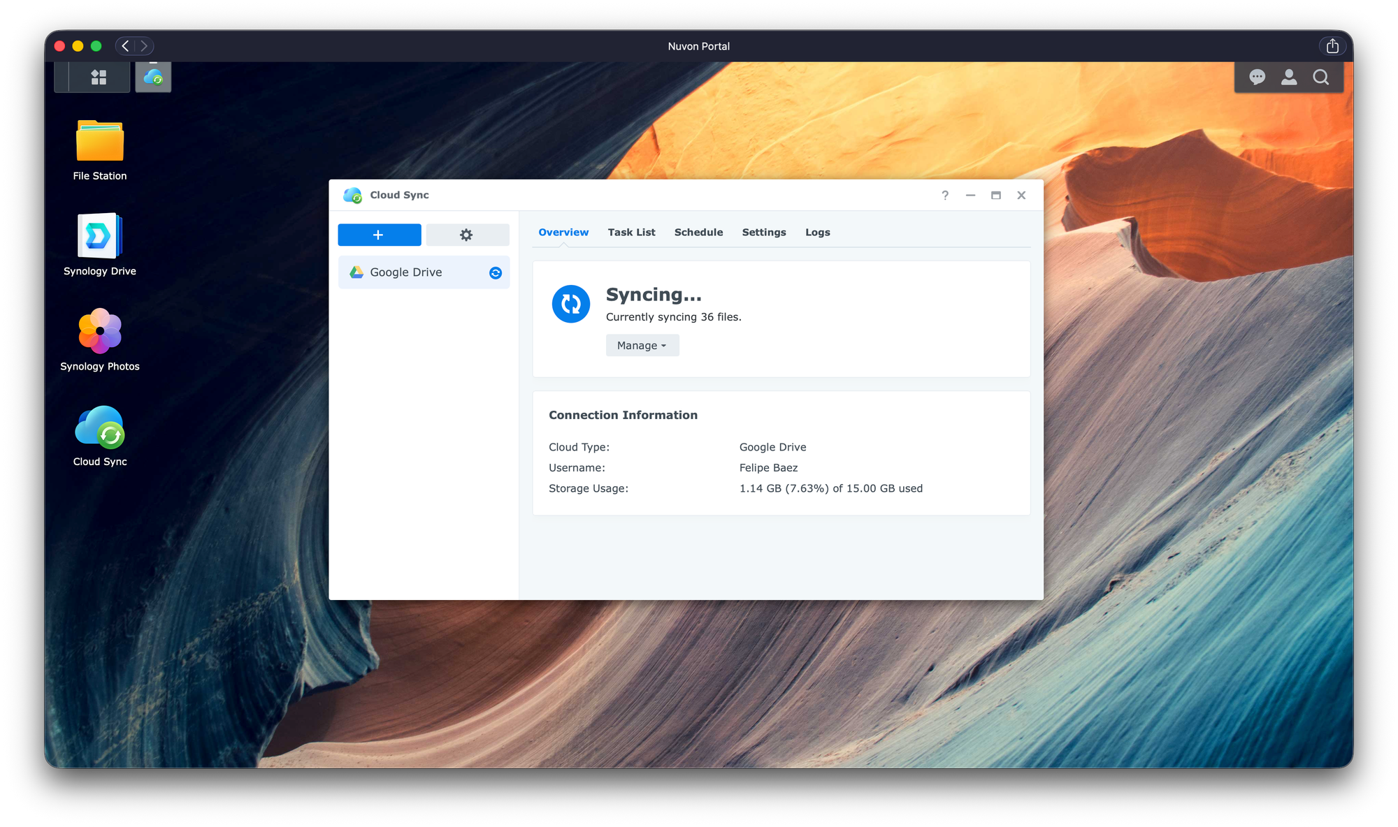Open connection settings gear button
This screenshot has width=1398, height=827.
pyautogui.click(x=467, y=235)
